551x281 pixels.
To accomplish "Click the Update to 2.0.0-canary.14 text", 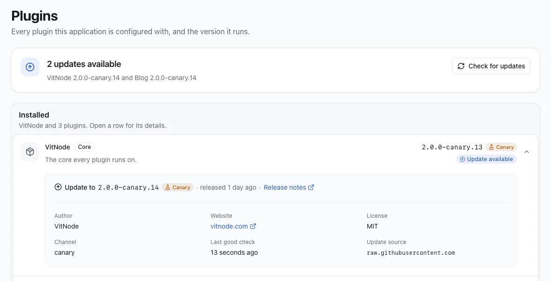I will pyautogui.click(x=112, y=187).
